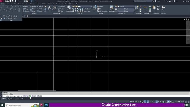Toggle MODEL space button in status bar

(x=132, y=102)
